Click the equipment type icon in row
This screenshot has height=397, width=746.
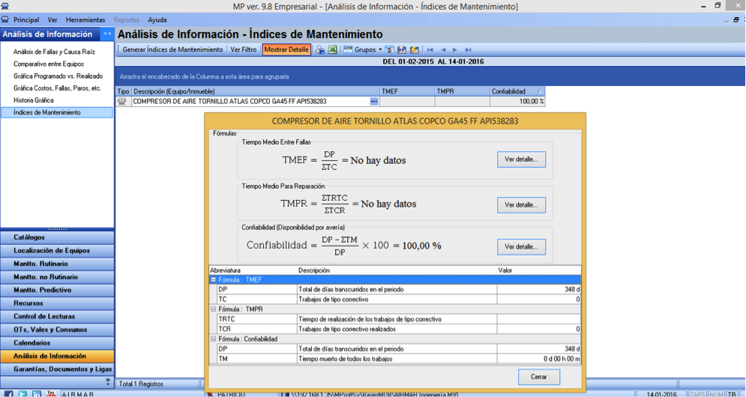[123, 101]
